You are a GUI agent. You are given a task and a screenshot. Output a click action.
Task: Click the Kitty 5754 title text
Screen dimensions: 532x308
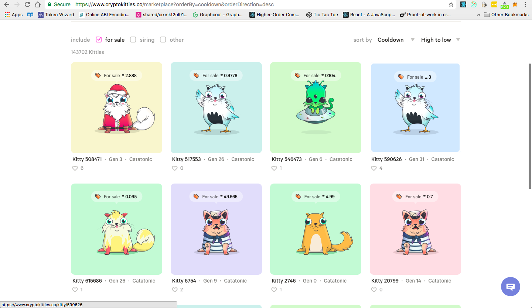click(x=184, y=281)
